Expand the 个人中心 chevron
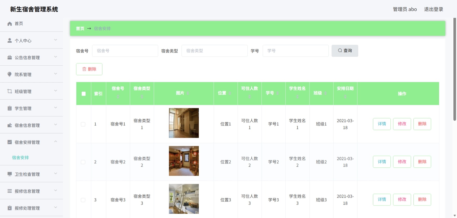This screenshot has width=457, height=218. 55,40
